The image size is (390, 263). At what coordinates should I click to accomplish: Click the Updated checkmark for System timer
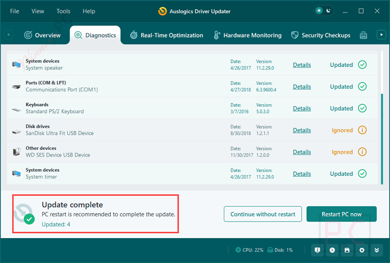point(362,173)
